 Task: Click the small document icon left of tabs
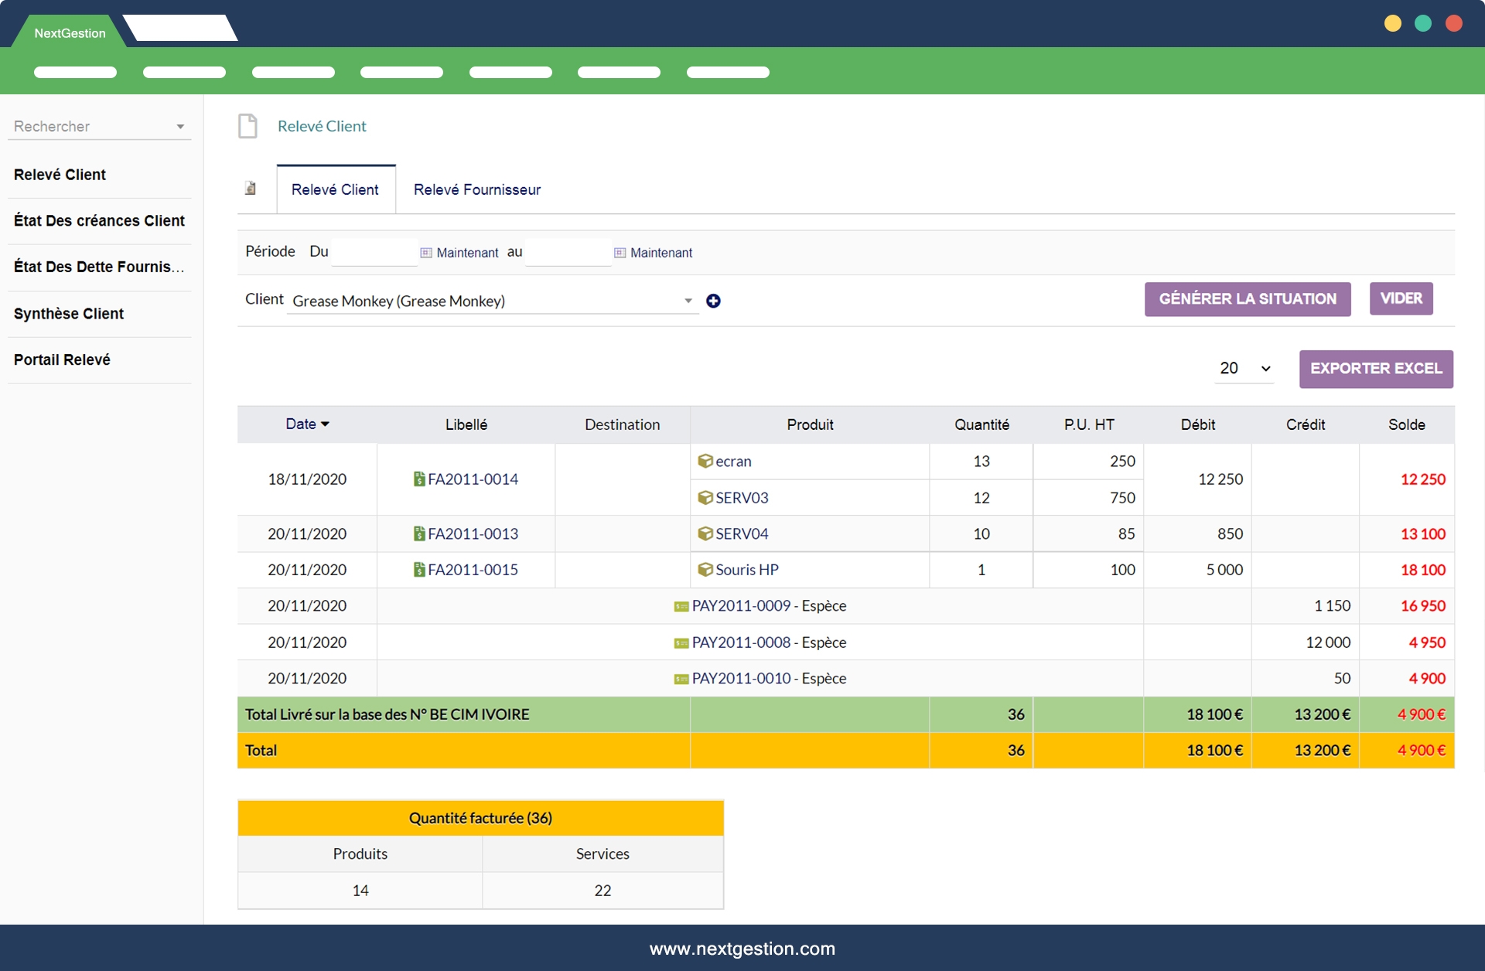(x=251, y=188)
